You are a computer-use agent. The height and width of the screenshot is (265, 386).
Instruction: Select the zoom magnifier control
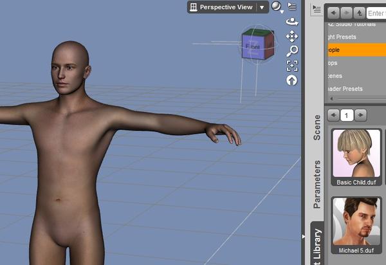292,51
